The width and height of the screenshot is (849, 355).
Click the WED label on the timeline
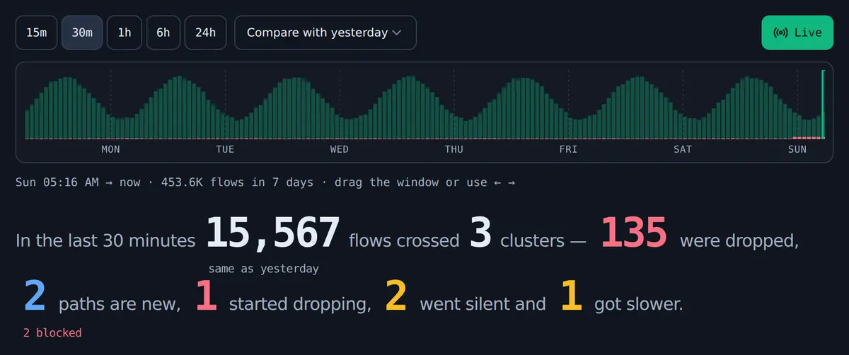point(340,149)
